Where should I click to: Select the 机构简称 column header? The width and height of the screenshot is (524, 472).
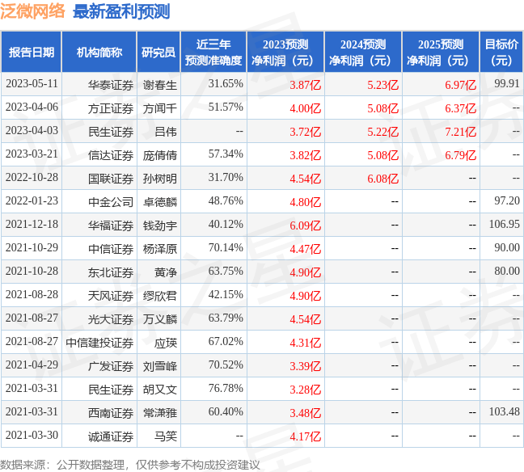click(99, 52)
